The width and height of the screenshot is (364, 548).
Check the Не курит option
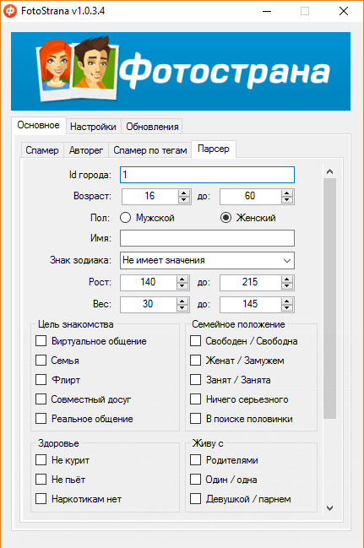click(x=41, y=460)
